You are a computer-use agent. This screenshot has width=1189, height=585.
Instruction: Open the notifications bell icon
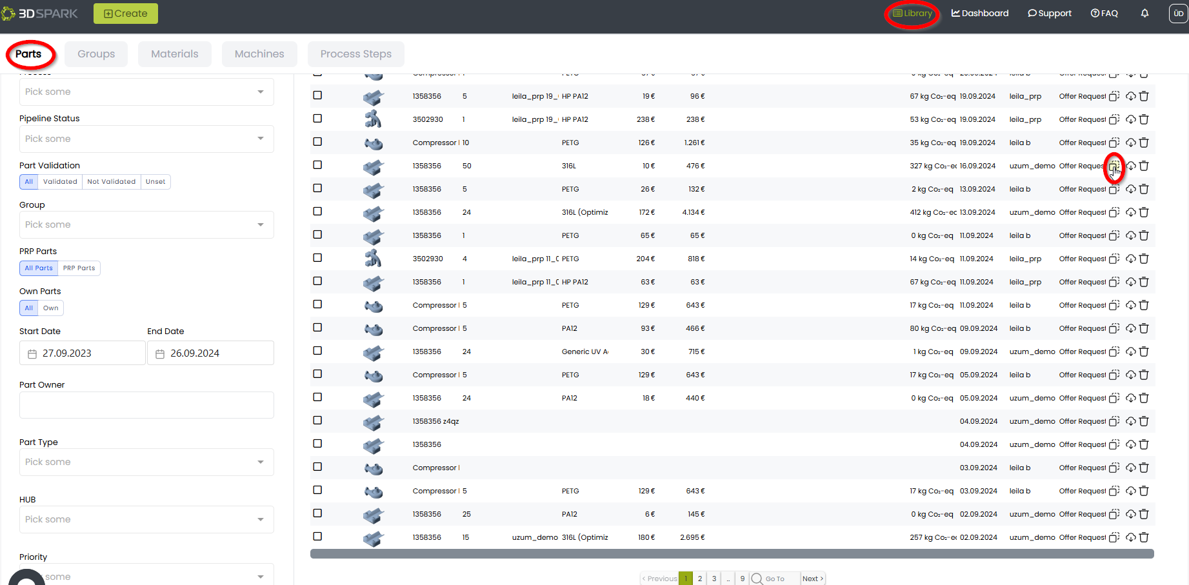click(1144, 14)
